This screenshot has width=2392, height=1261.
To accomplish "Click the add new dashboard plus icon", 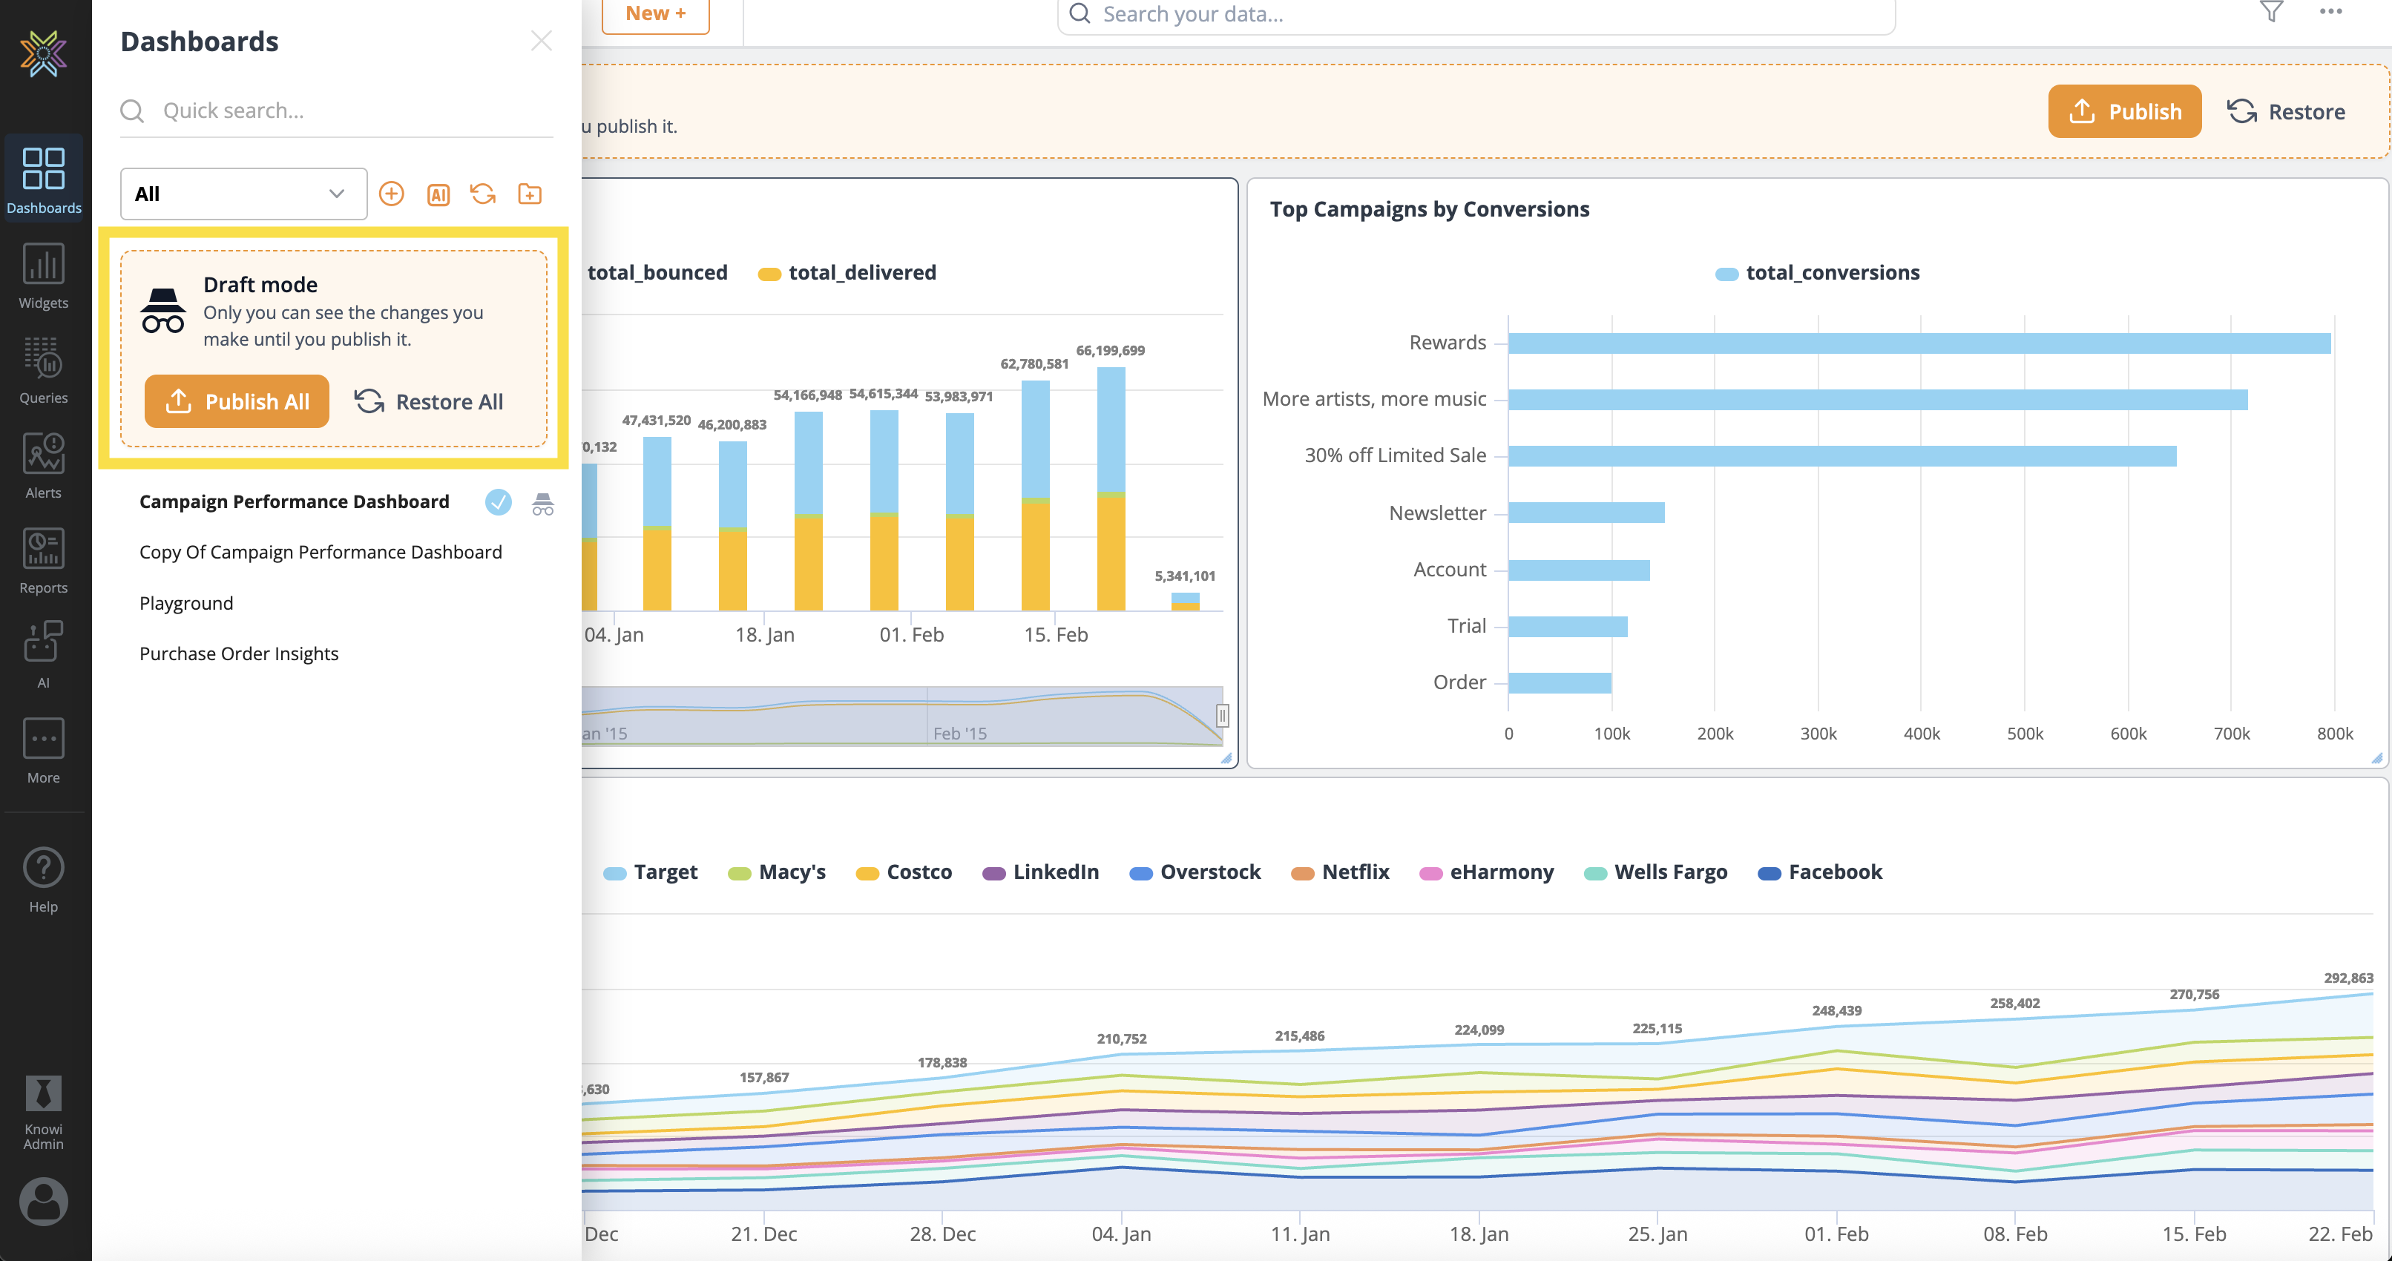I will [x=391, y=193].
